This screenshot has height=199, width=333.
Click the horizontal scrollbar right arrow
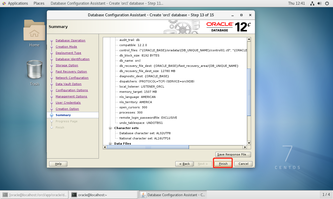(x=245, y=147)
